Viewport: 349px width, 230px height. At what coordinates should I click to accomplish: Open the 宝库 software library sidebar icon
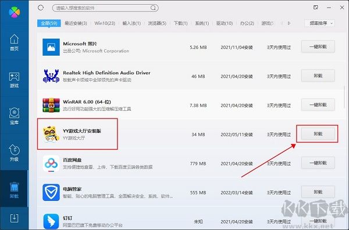[x=14, y=116]
